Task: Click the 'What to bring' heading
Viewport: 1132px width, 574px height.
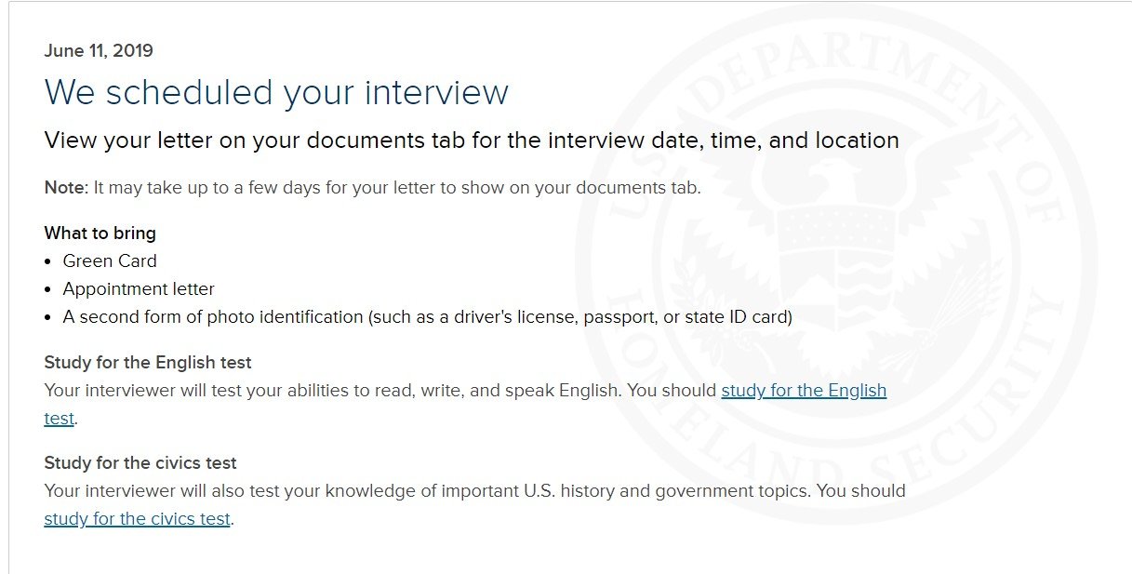Action: click(100, 233)
